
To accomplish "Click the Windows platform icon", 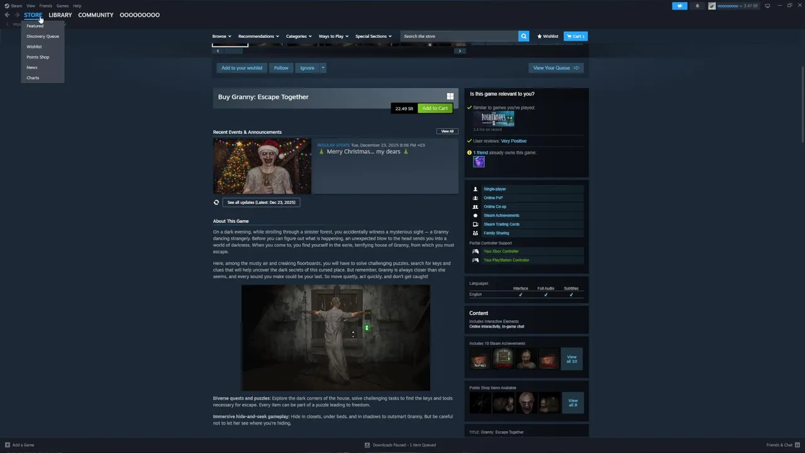I will 450,96.
